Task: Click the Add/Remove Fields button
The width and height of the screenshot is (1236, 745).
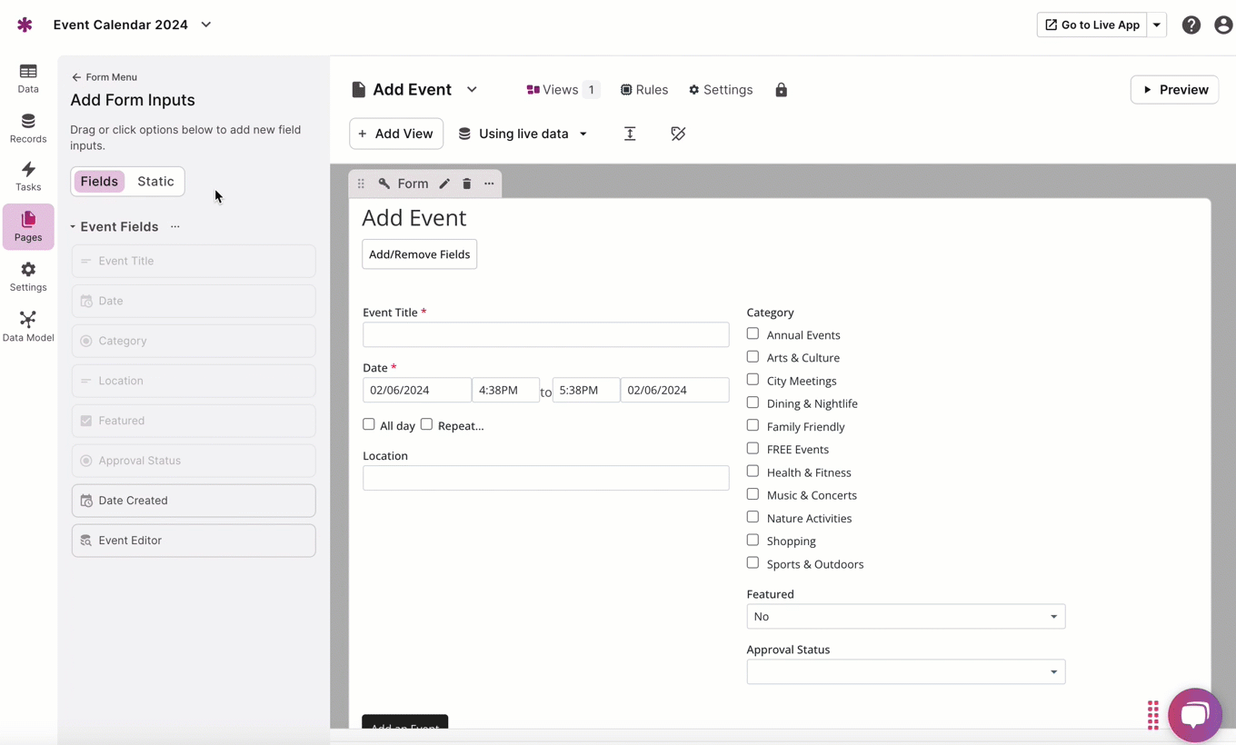Action: (x=419, y=254)
